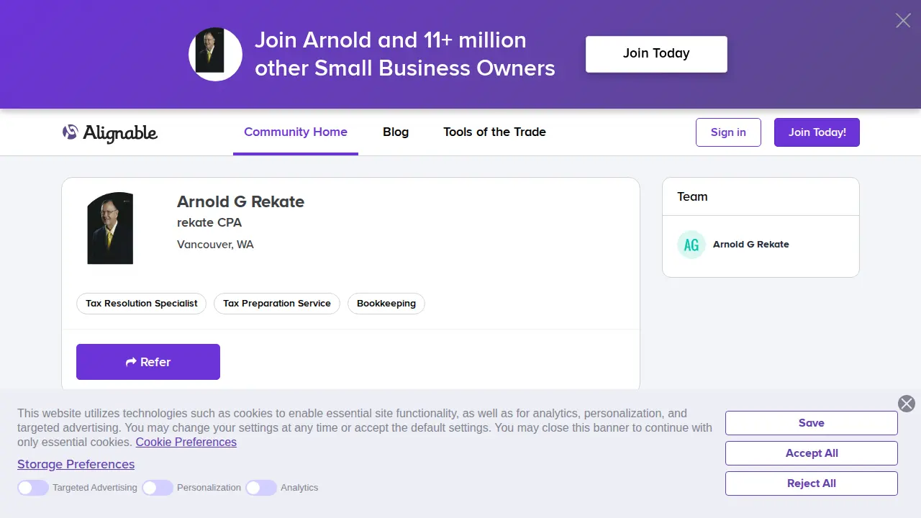Click the Alignable logo icon
921x518 pixels.
click(70, 132)
